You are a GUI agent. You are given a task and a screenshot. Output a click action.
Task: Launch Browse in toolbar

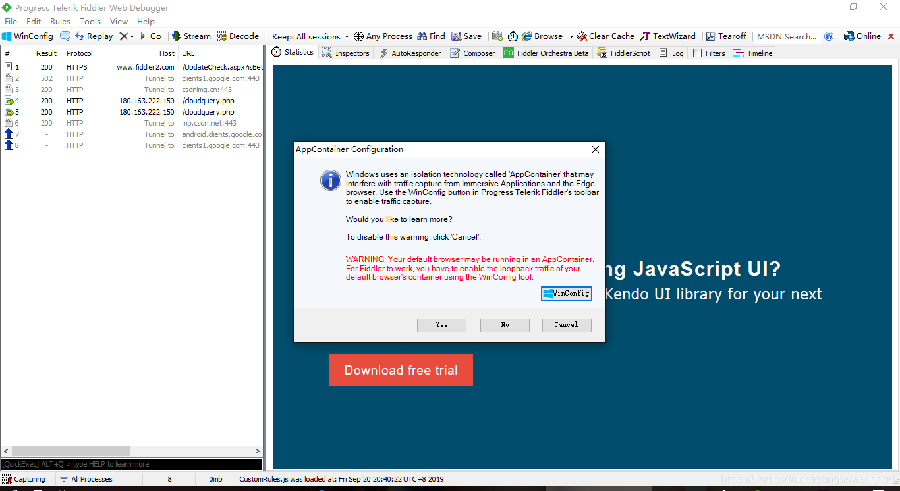(542, 36)
